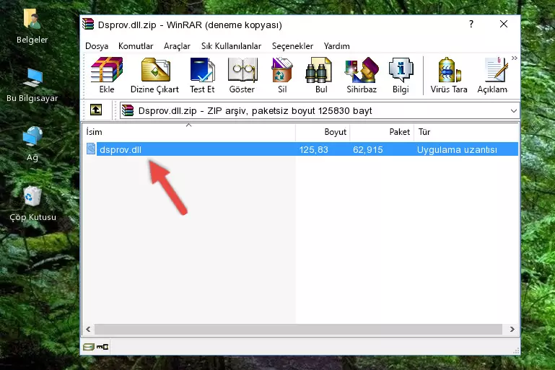Open the Sık Kullanılanlar menu
This screenshot has width=555, height=370.
tap(231, 46)
